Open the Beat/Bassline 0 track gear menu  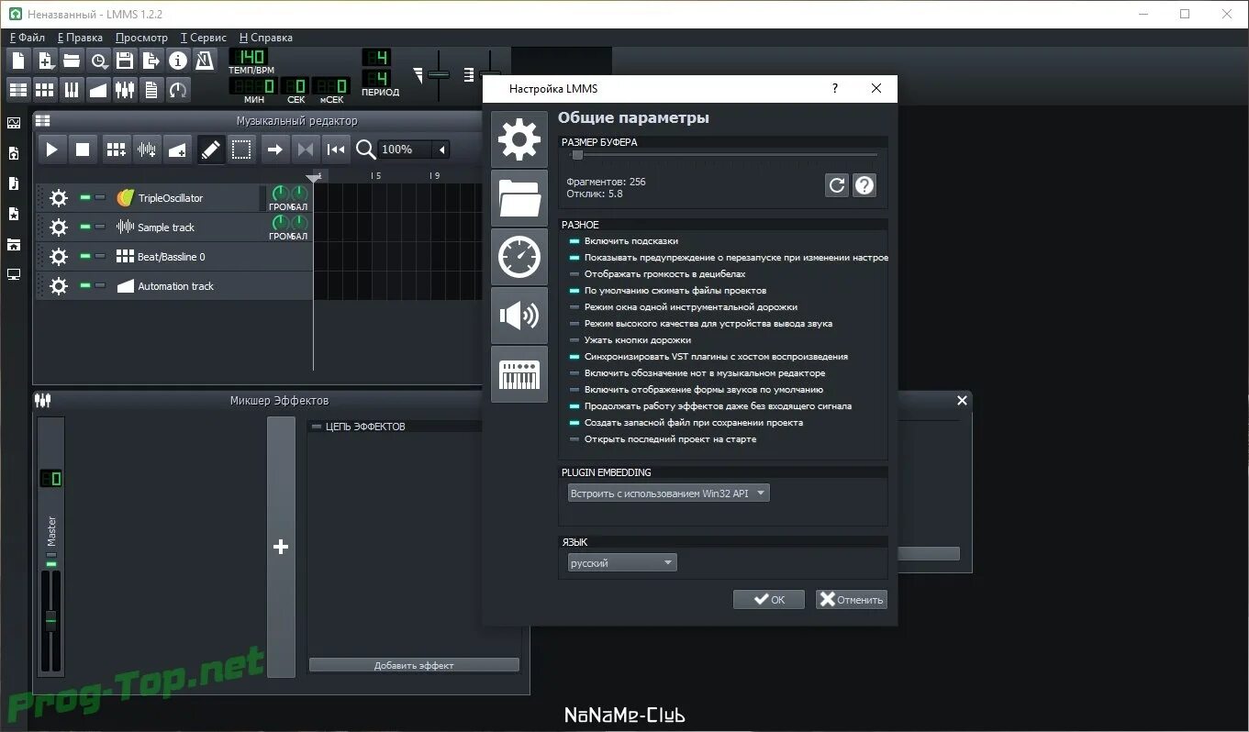(x=59, y=257)
